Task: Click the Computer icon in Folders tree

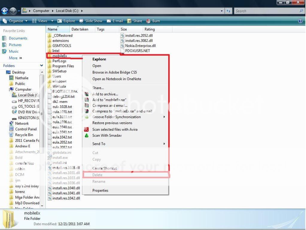Action: click(11, 89)
